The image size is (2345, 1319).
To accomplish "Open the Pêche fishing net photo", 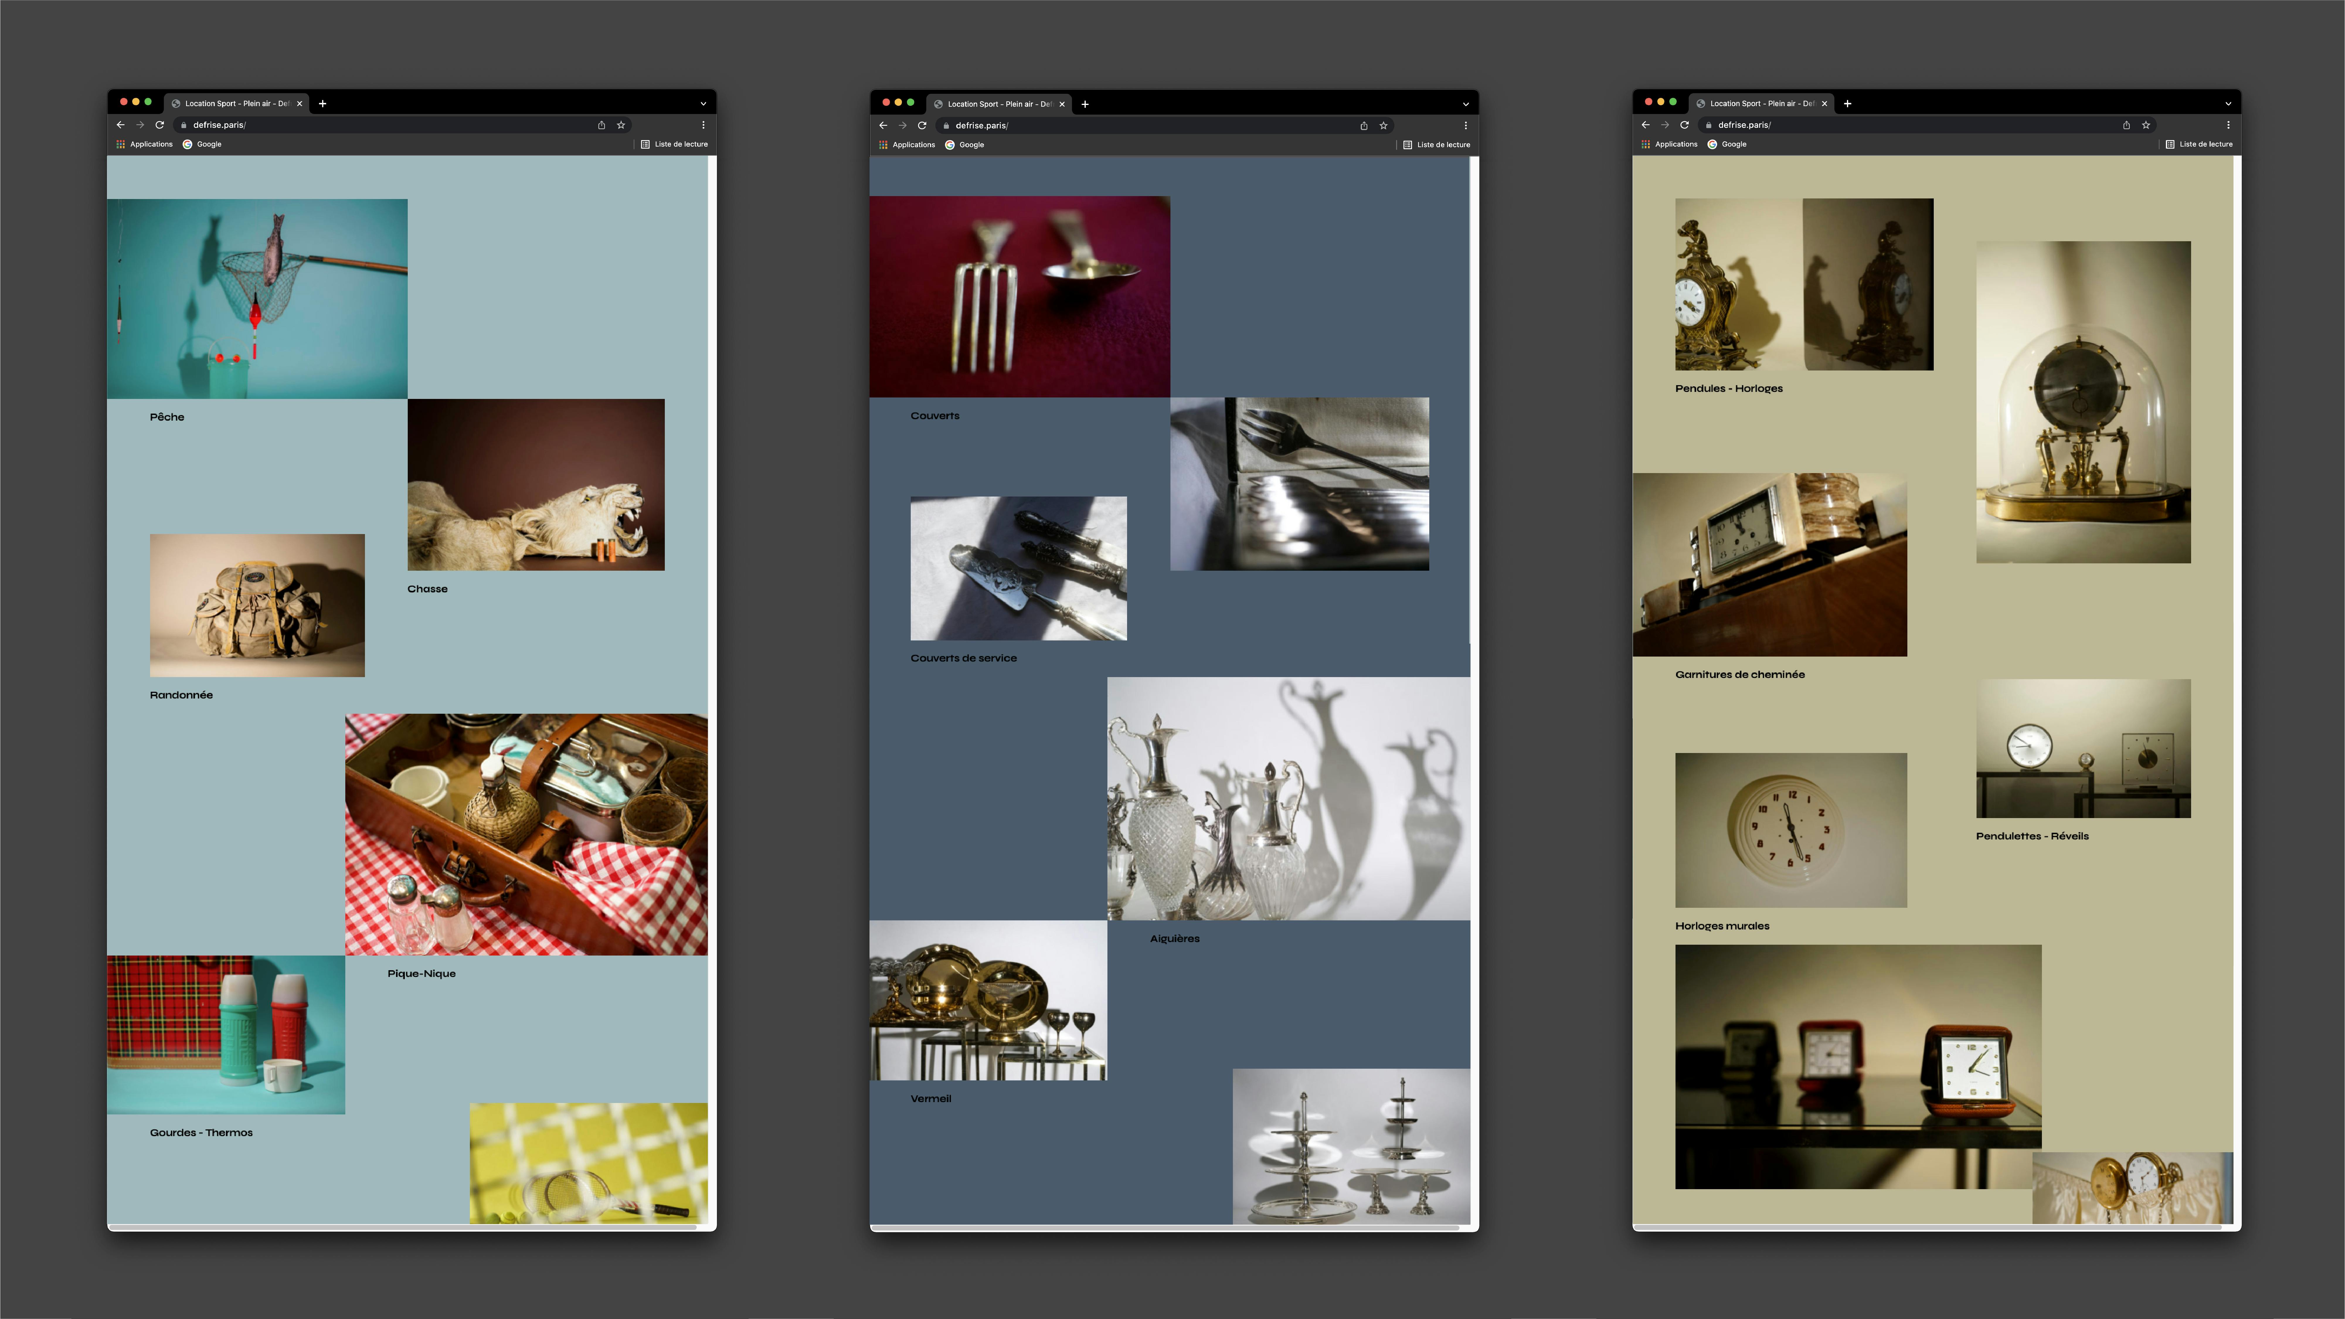I will click(x=258, y=299).
